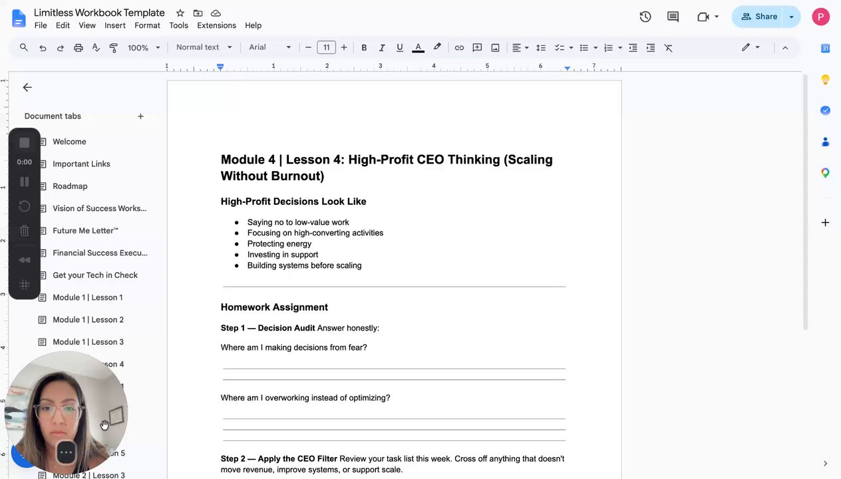Click the Undo icon
This screenshot has height=479, width=841.
43,47
